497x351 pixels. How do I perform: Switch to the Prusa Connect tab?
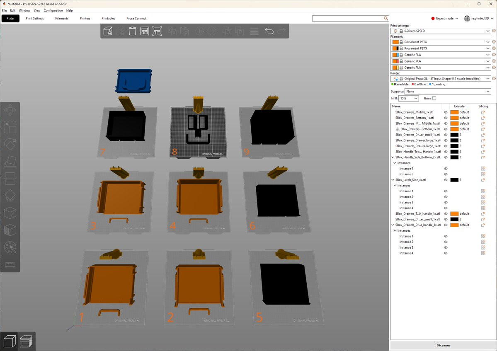coord(136,18)
